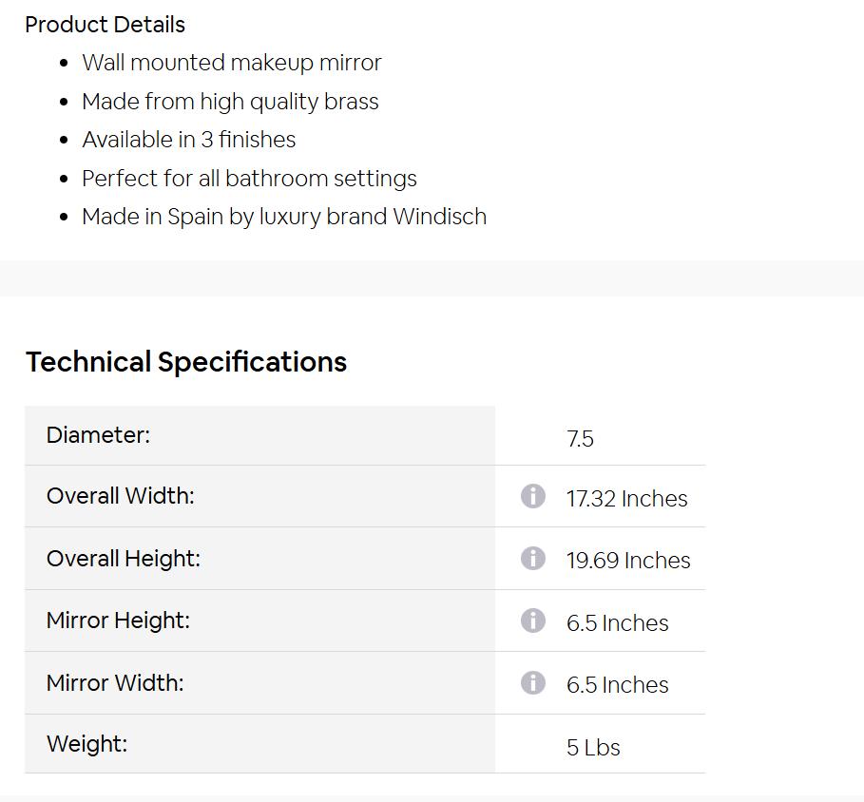Show info tooltip for Mirror Height
Viewport: 864px width, 802px height.
[x=533, y=621]
